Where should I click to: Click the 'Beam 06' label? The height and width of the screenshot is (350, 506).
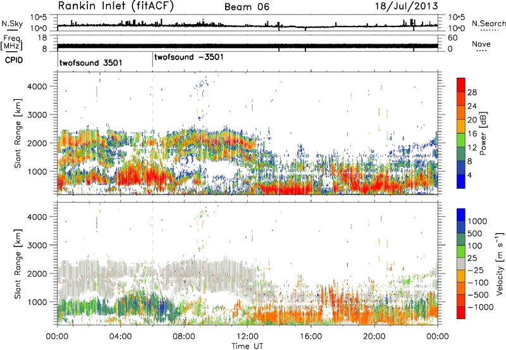coord(247,7)
